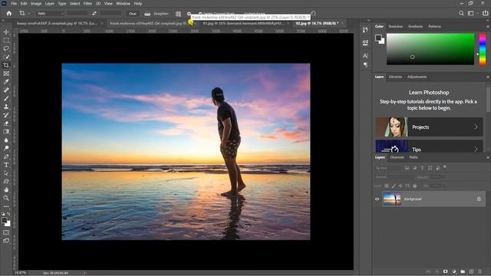491x276 pixels.
Task: Select the Quick Selection tool
Action: pyautogui.click(x=6, y=57)
